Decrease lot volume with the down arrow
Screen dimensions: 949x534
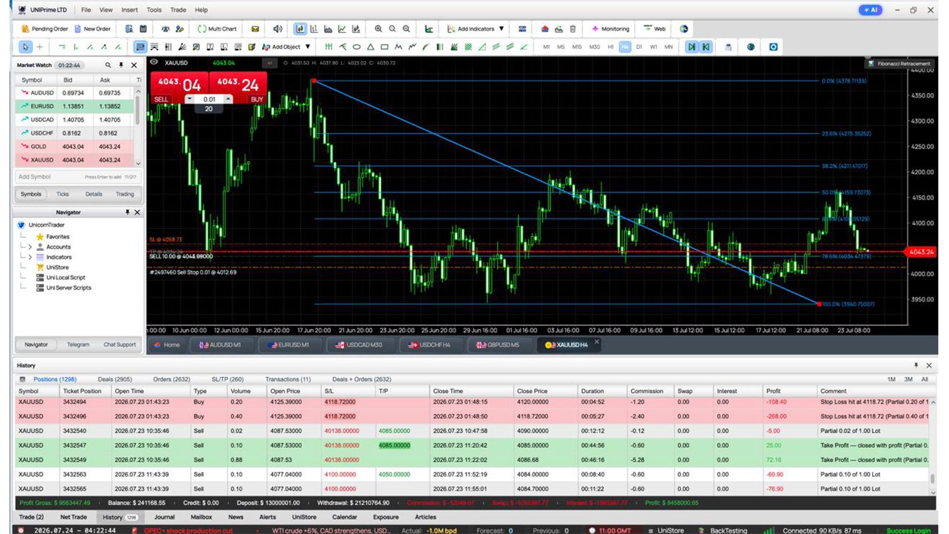click(189, 99)
